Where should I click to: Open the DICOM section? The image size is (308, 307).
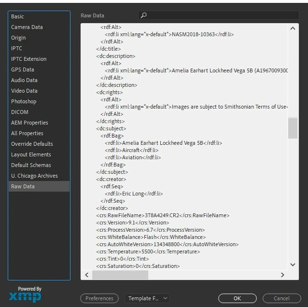pos(39,112)
